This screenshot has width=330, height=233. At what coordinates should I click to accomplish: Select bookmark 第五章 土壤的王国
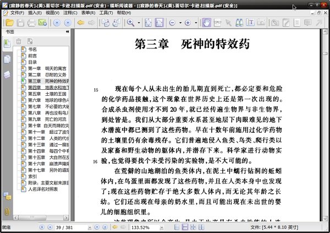pos(48,94)
